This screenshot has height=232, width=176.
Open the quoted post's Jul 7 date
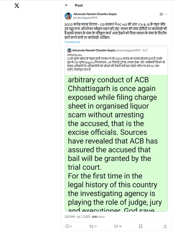tap(145, 50)
